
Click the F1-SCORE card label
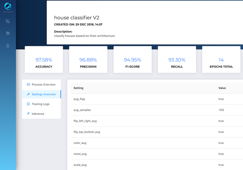[x=133, y=67]
